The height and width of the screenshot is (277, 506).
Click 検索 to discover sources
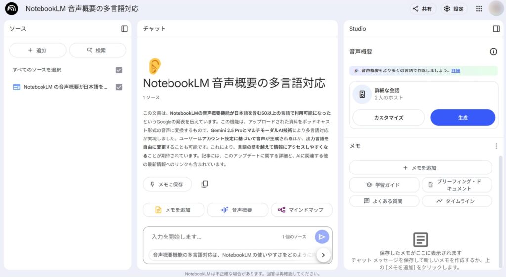click(x=97, y=50)
